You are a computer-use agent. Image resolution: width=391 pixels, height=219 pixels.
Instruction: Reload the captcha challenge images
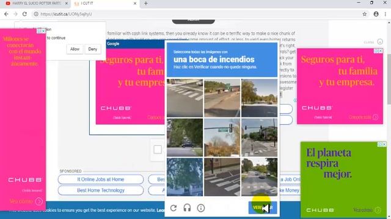click(174, 208)
